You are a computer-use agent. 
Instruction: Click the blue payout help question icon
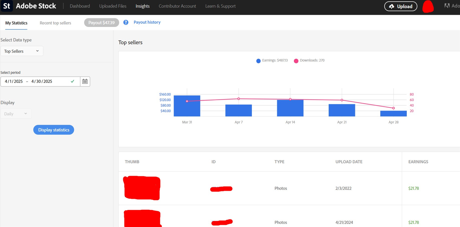click(126, 22)
